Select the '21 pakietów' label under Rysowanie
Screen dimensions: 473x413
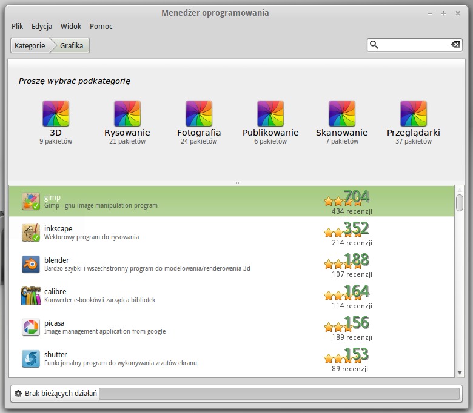(127, 141)
